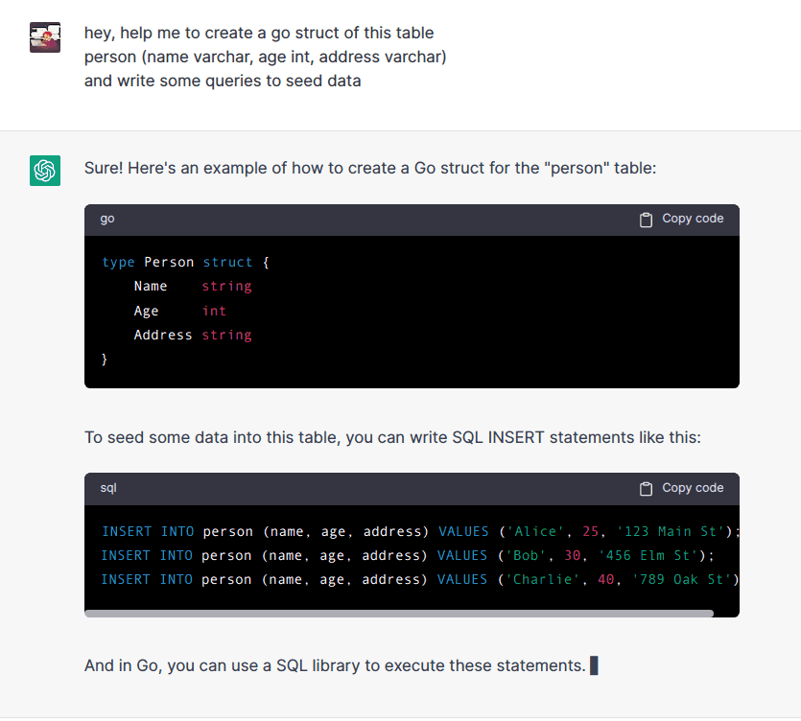Click the 'sql' language label
801x721 pixels.
point(108,489)
